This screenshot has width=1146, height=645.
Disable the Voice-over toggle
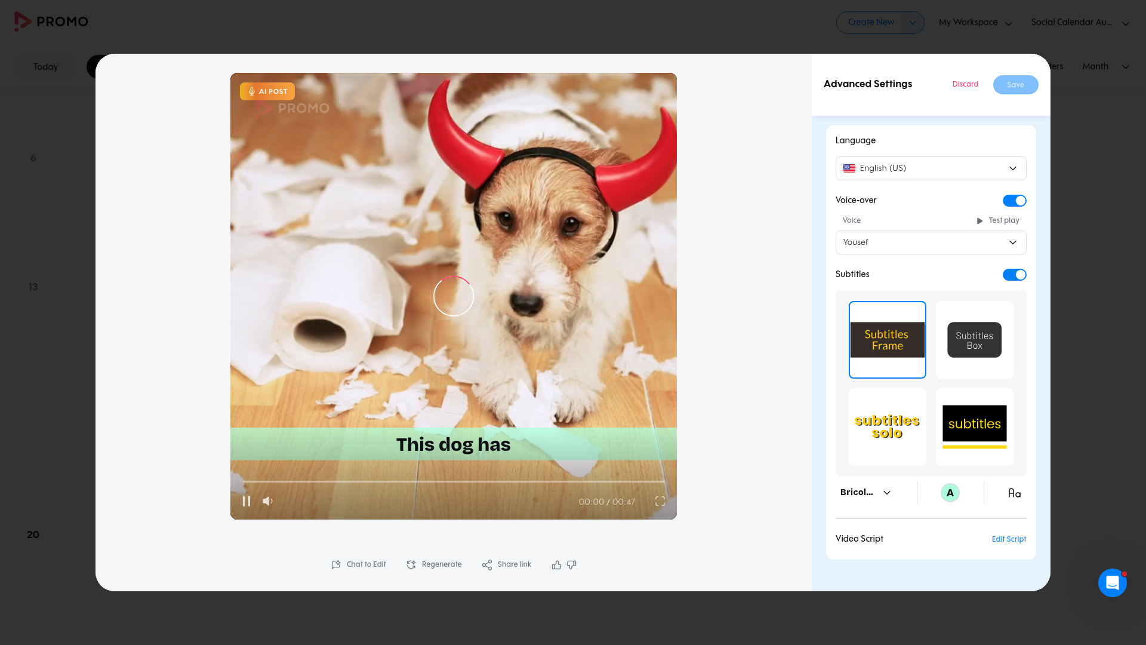pyautogui.click(x=1014, y=200)
